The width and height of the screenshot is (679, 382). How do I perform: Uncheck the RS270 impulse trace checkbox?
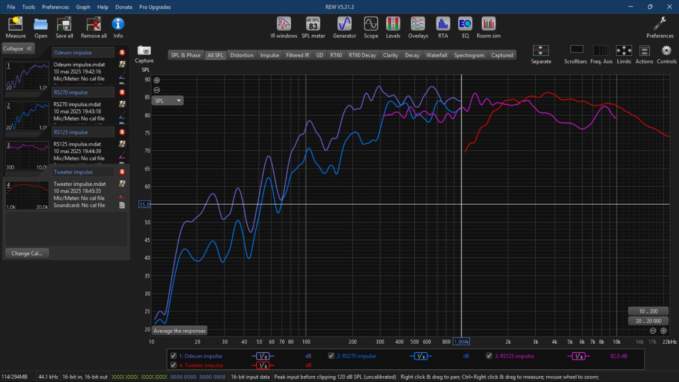(331, 356)
